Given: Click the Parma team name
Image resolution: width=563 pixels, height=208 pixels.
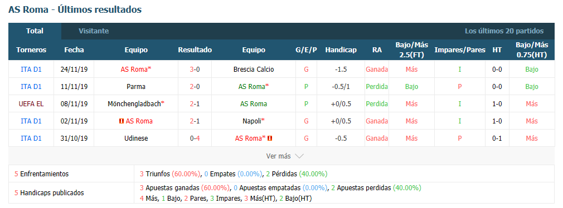Looking at the screenshot, I should [x=136, y=87].
